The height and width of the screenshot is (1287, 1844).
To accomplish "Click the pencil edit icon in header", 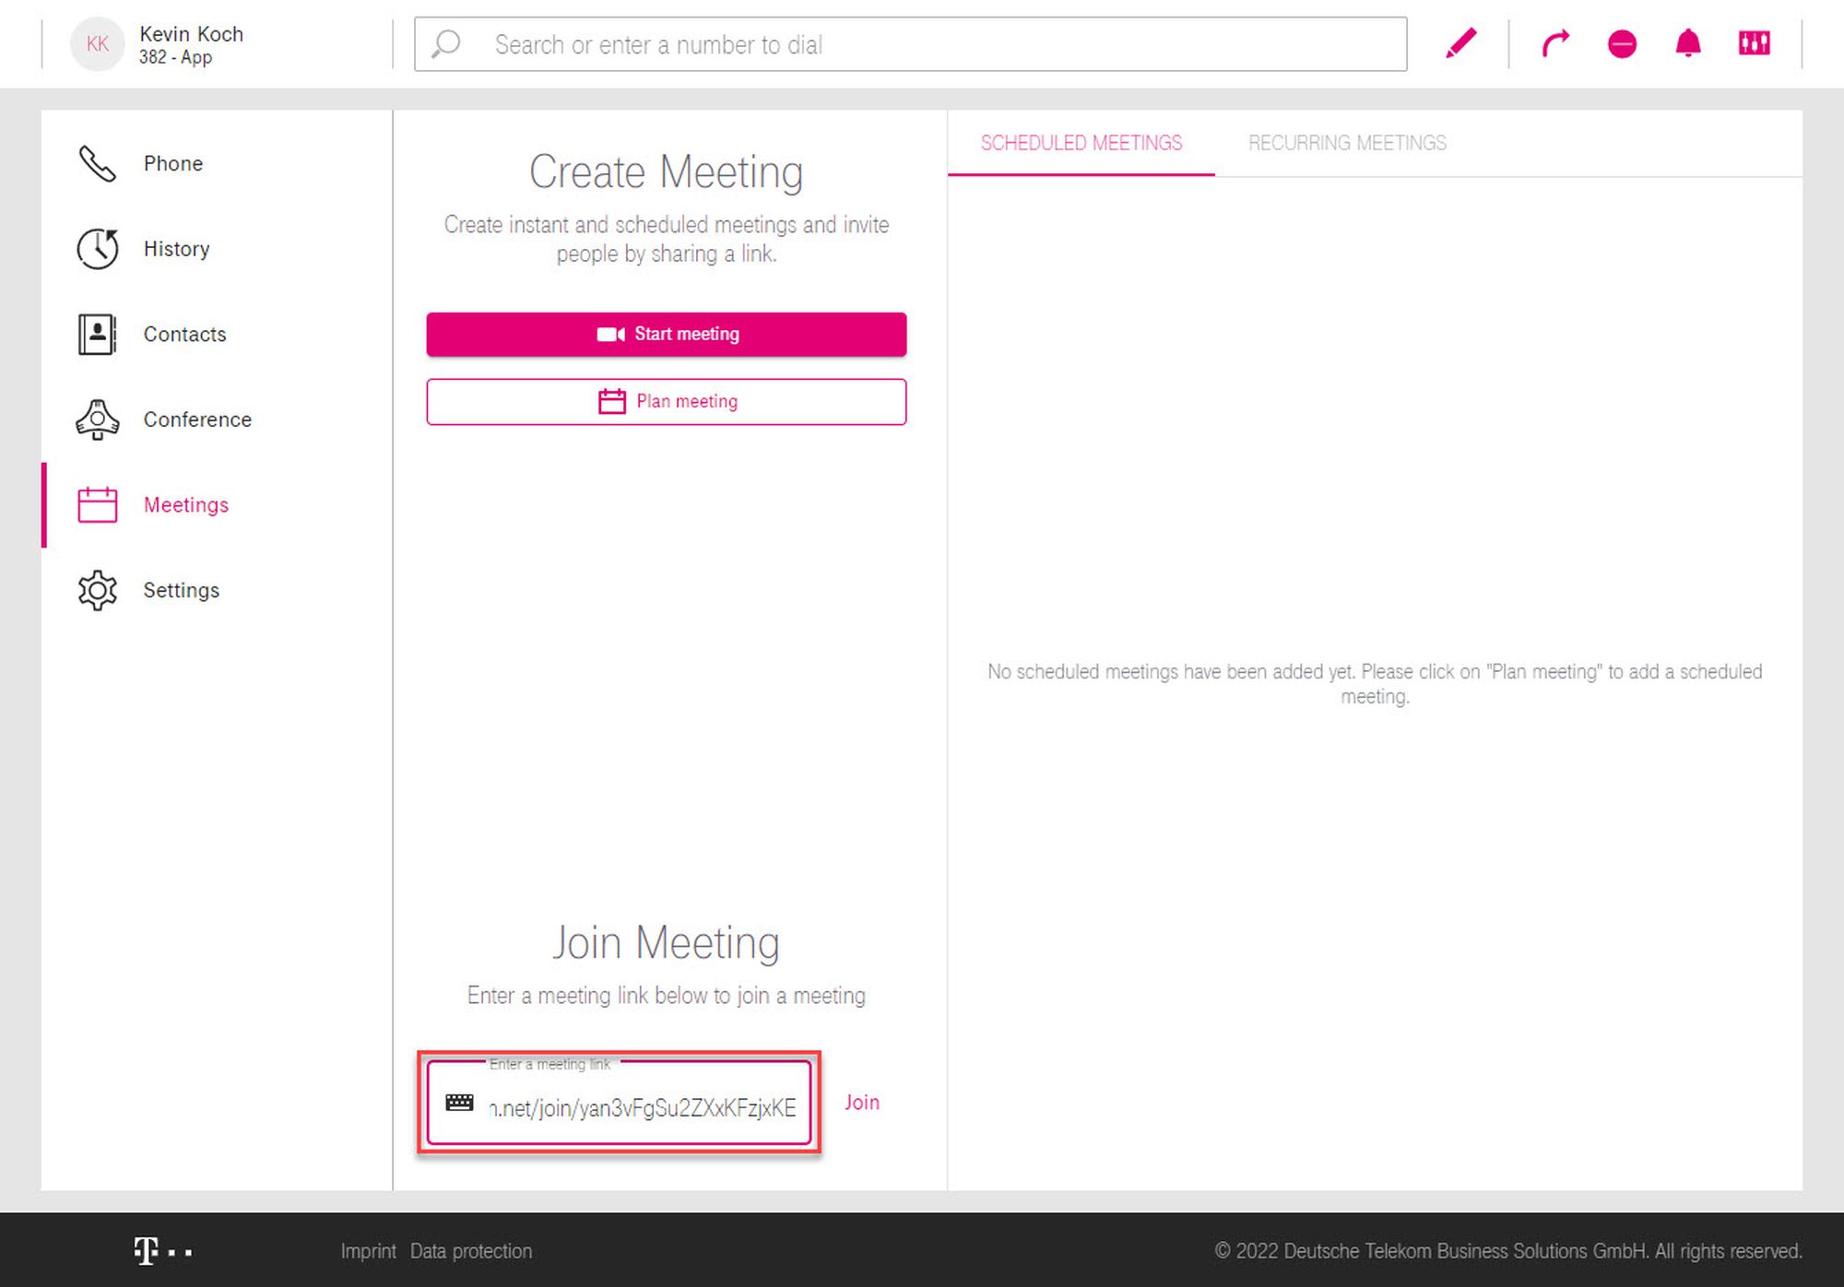I will click(1460, 43).
